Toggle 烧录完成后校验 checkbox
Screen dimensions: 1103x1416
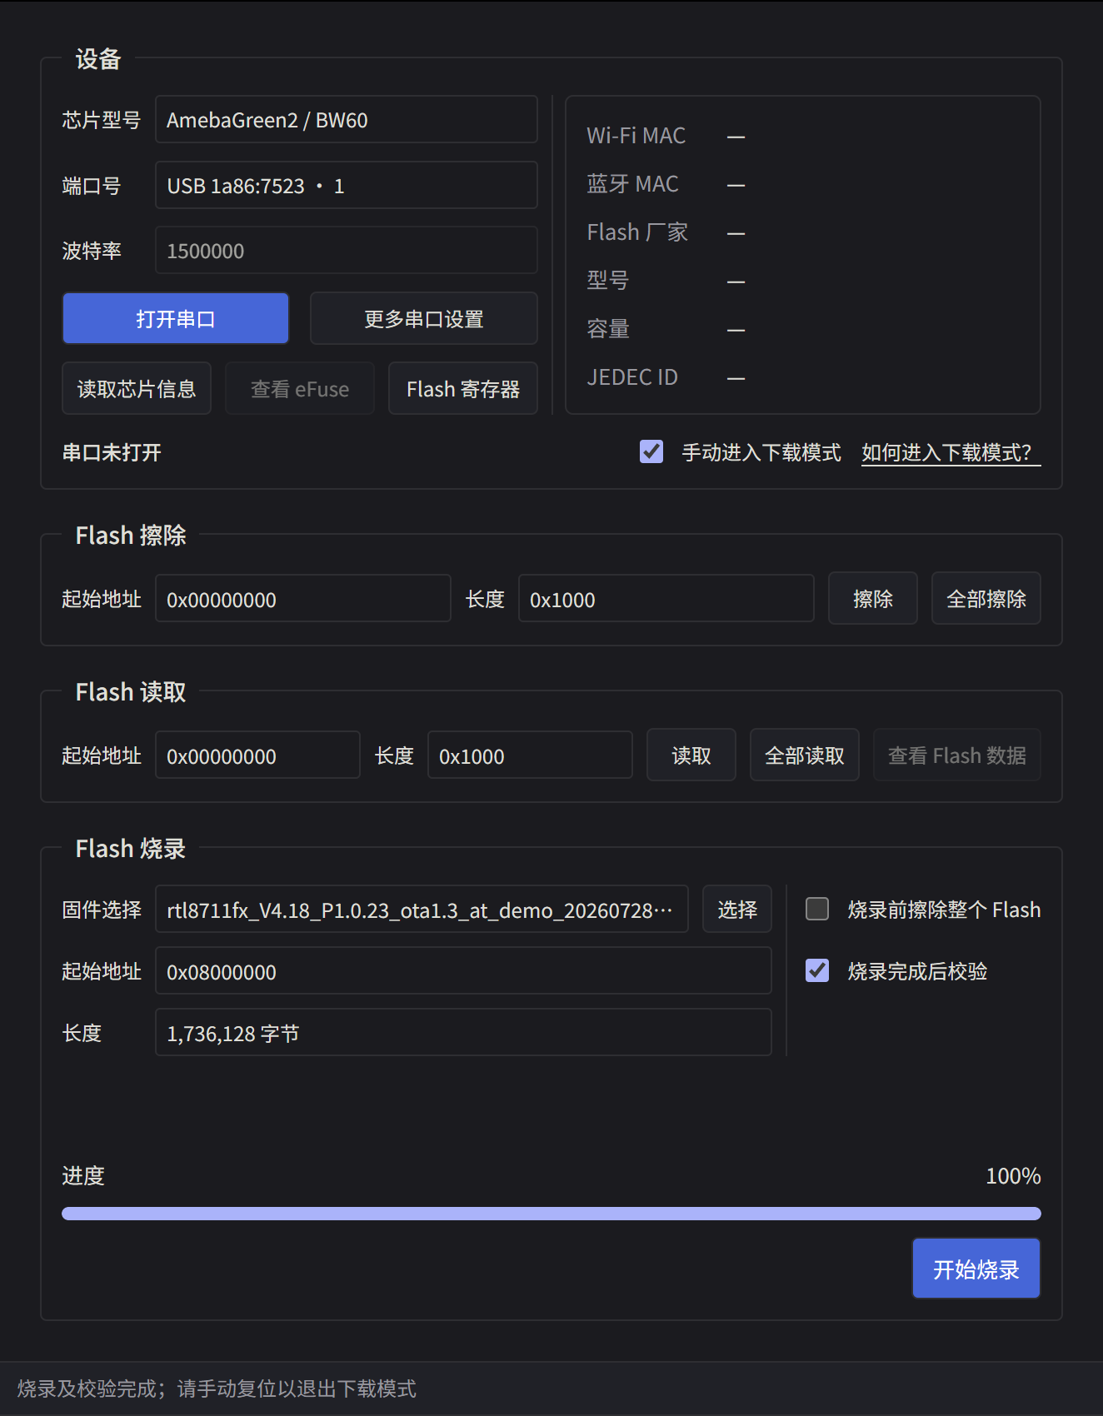point(817,970)
